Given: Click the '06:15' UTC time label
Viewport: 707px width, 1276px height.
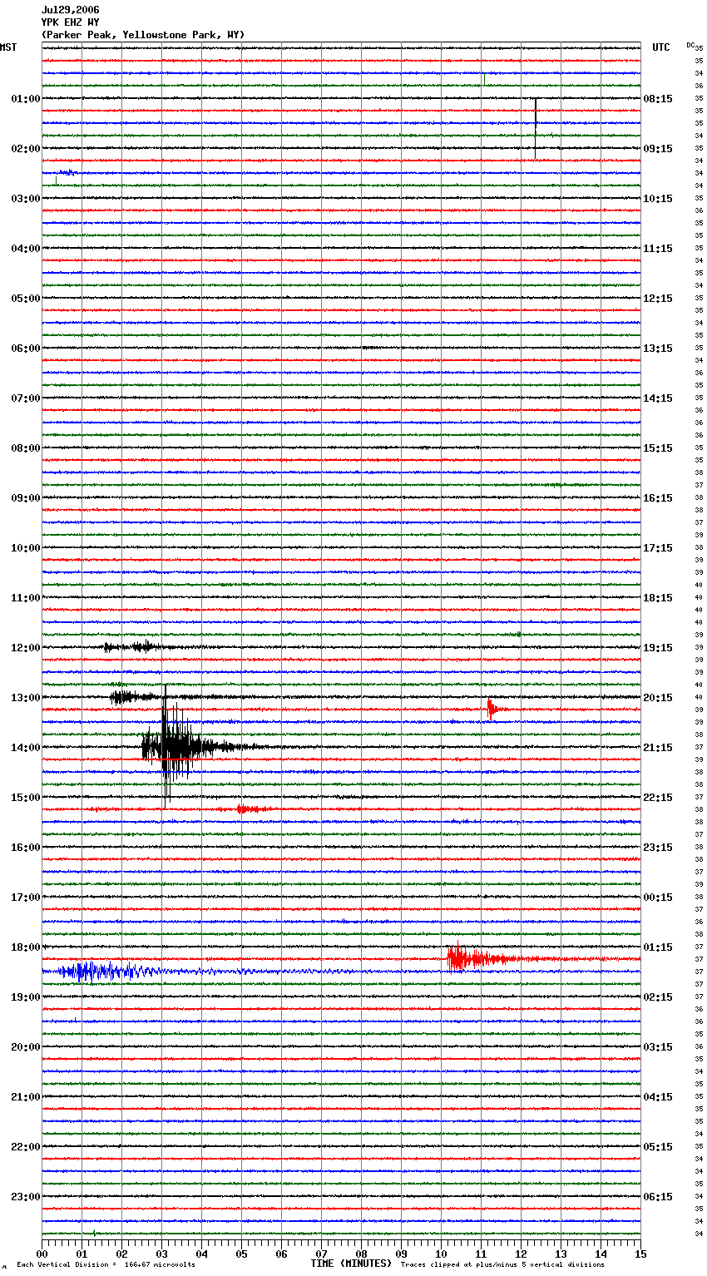Looking at the screenshot, I should (658, 1197).
